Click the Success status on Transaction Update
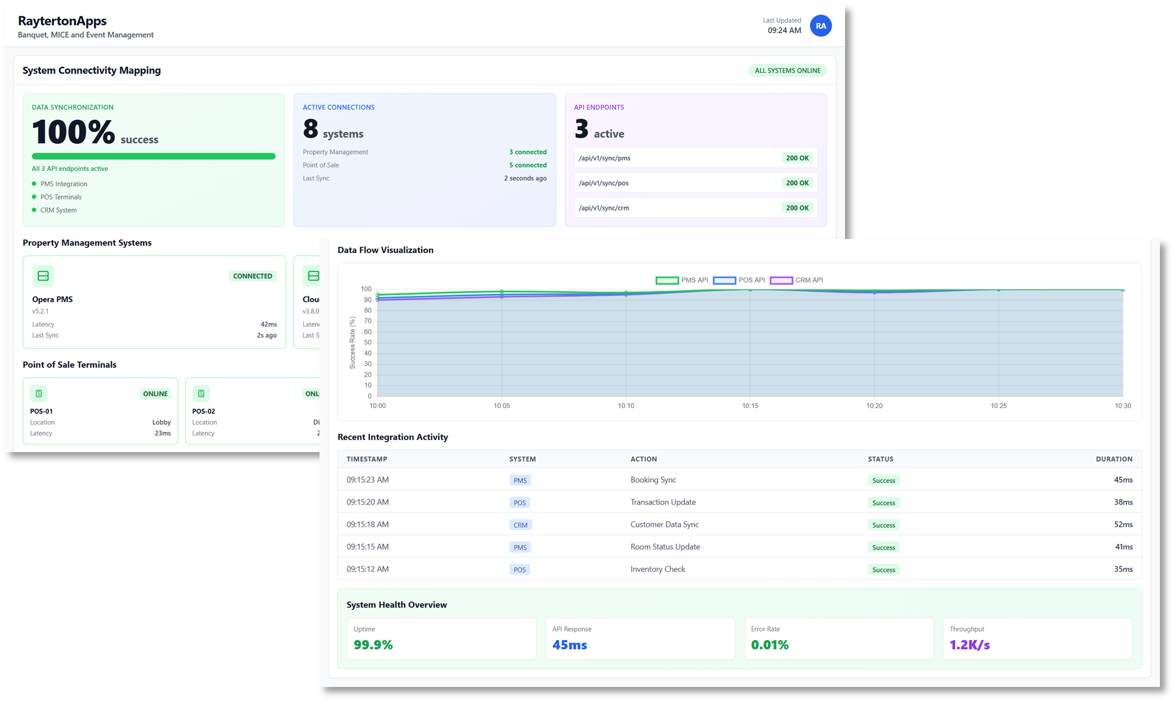 coord(883,502)
